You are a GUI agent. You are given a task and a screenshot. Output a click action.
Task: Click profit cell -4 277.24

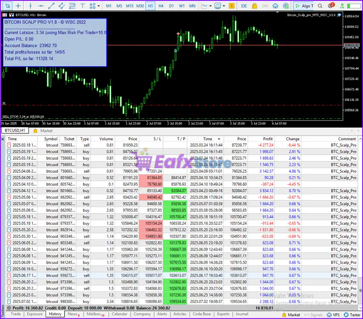[x=266, y=145]
